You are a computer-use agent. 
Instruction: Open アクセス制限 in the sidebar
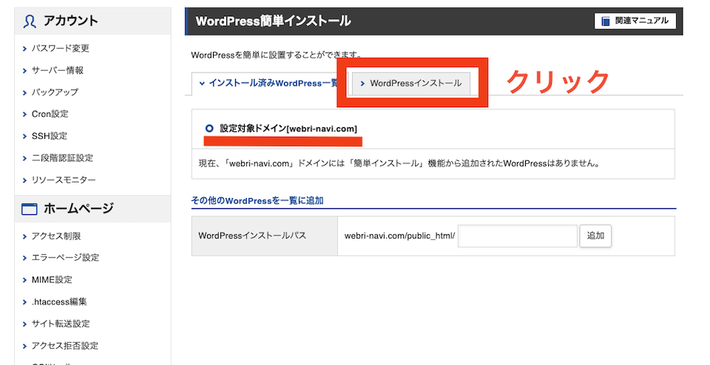point(56,236)
